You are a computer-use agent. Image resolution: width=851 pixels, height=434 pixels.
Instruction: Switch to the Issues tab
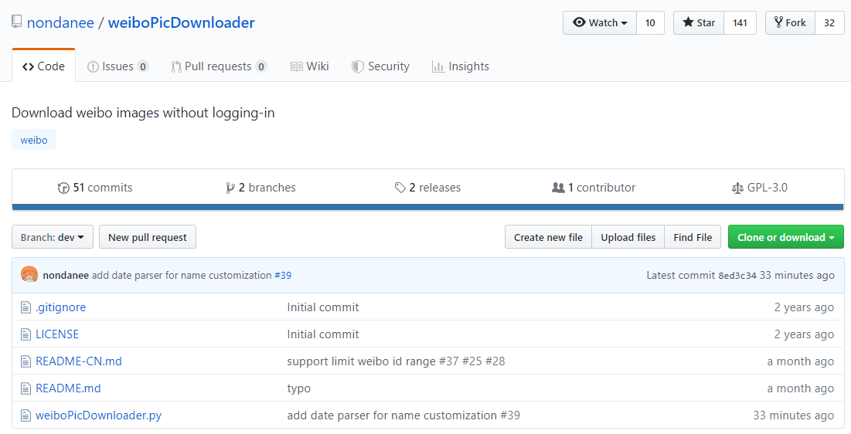point(117,66)
